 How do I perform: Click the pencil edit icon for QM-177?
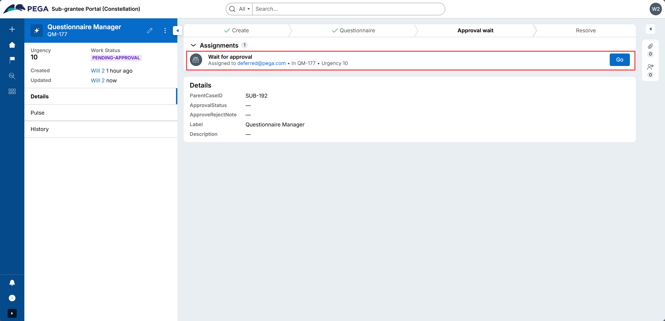point(150,31)
